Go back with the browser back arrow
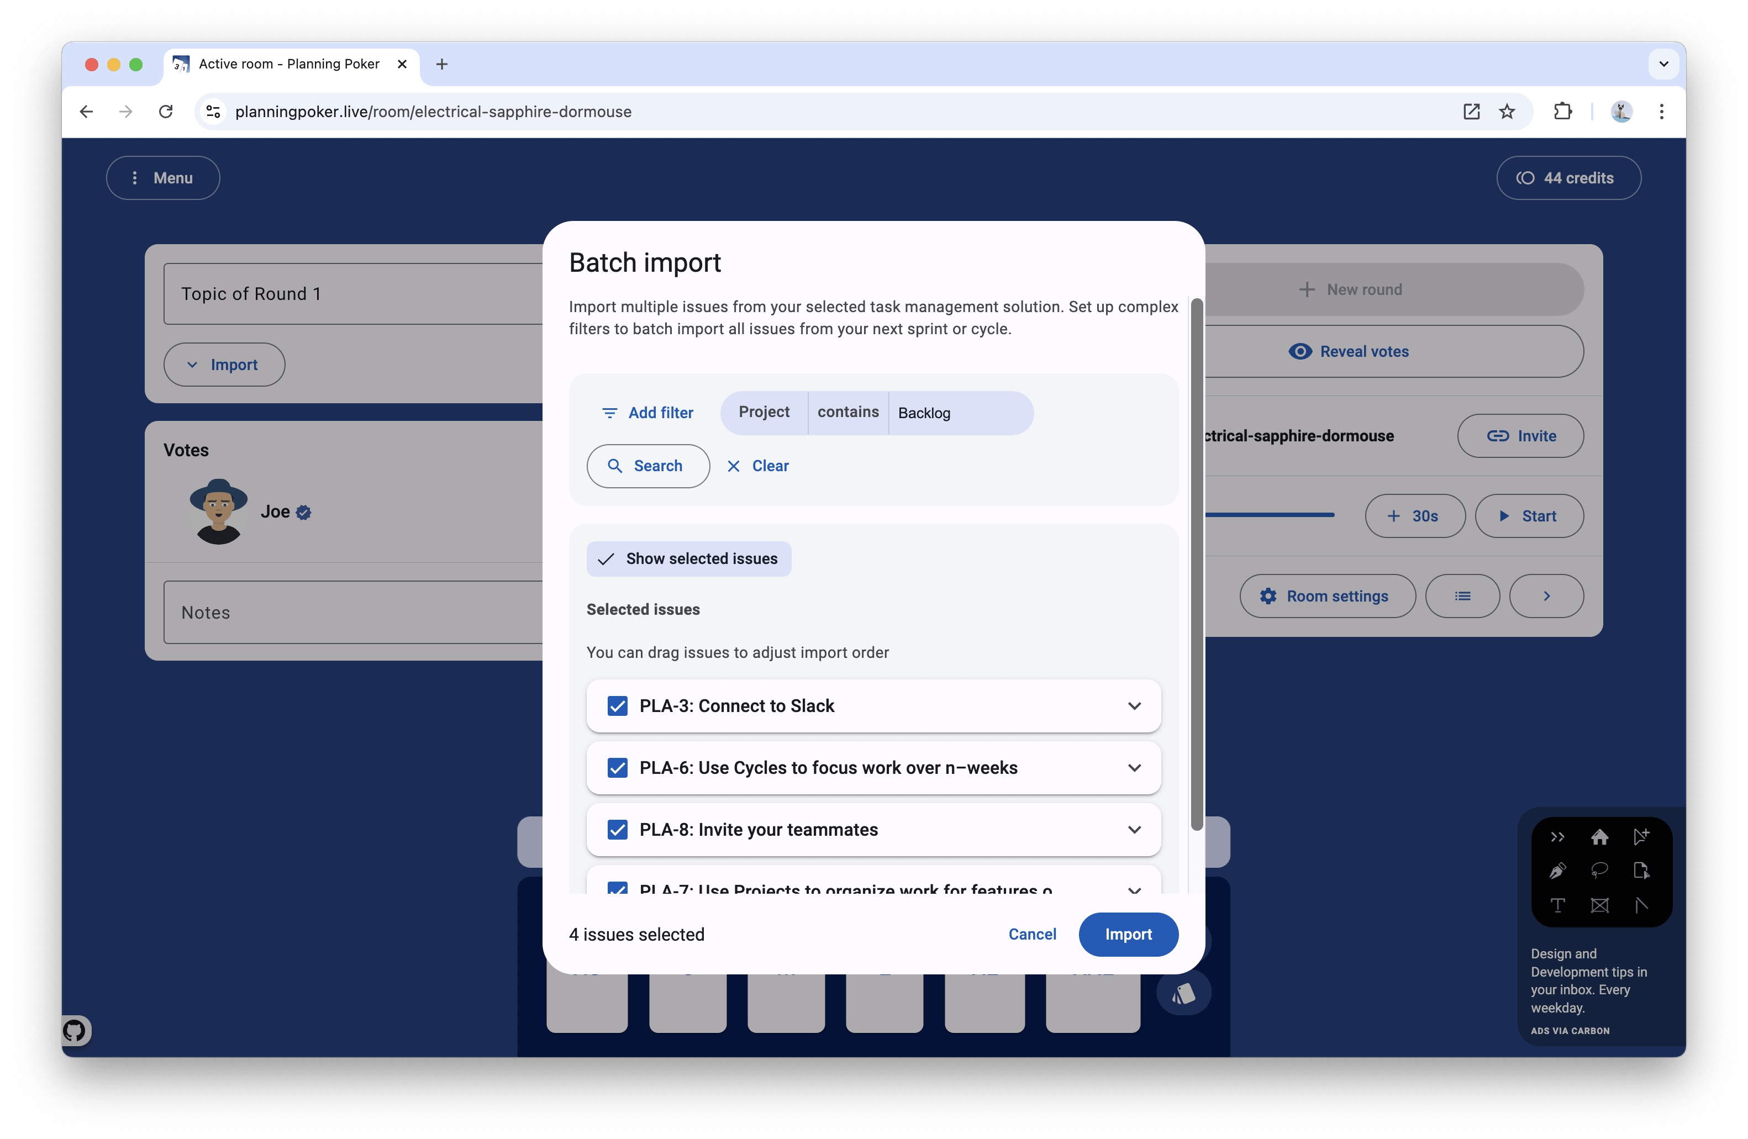The height and width of the screenshot is (1139, 1748). pyautogui.click(x=87, y=112)
